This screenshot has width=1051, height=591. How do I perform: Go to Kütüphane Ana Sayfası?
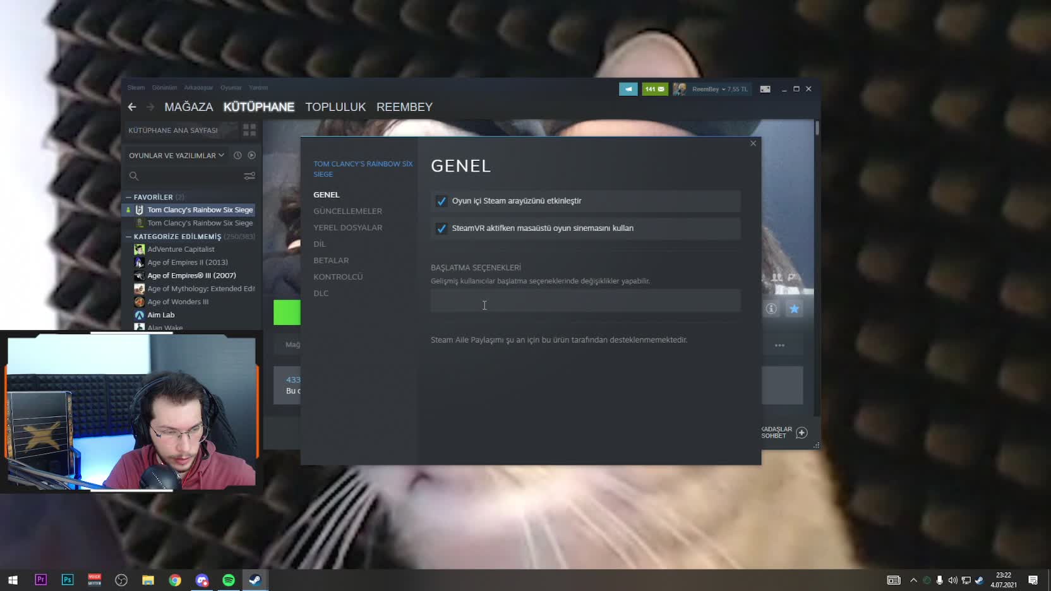click(x=173, y=130)
